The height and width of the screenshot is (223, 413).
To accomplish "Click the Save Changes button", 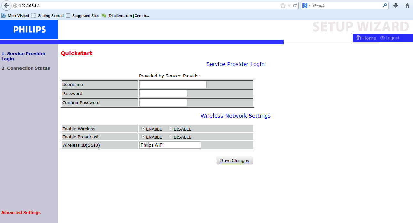I will (x=235, y=160).
